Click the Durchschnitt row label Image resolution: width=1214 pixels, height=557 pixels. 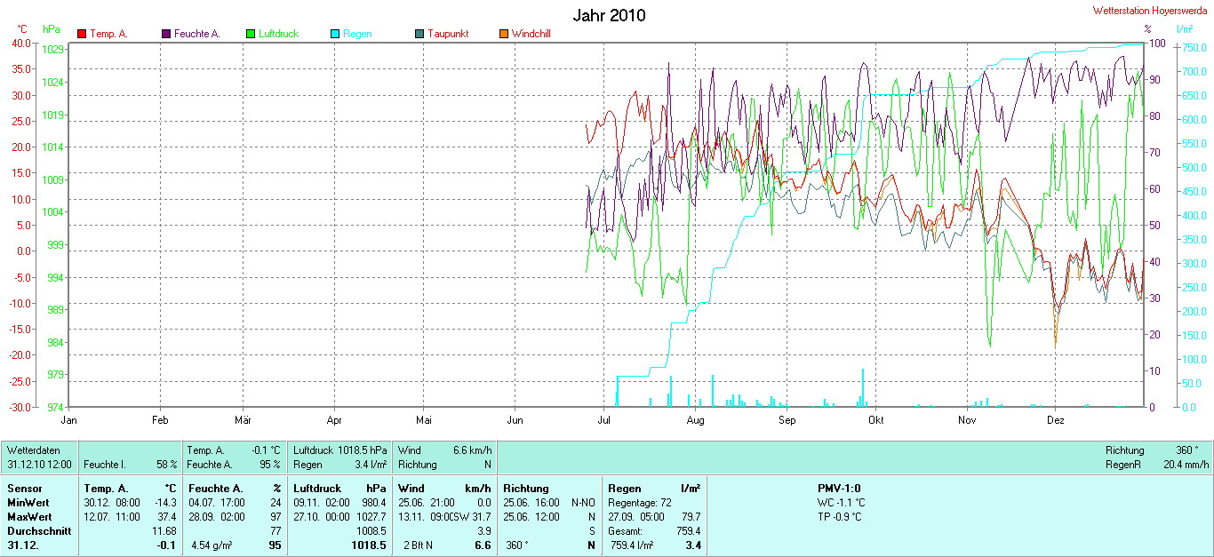(38, 531)
